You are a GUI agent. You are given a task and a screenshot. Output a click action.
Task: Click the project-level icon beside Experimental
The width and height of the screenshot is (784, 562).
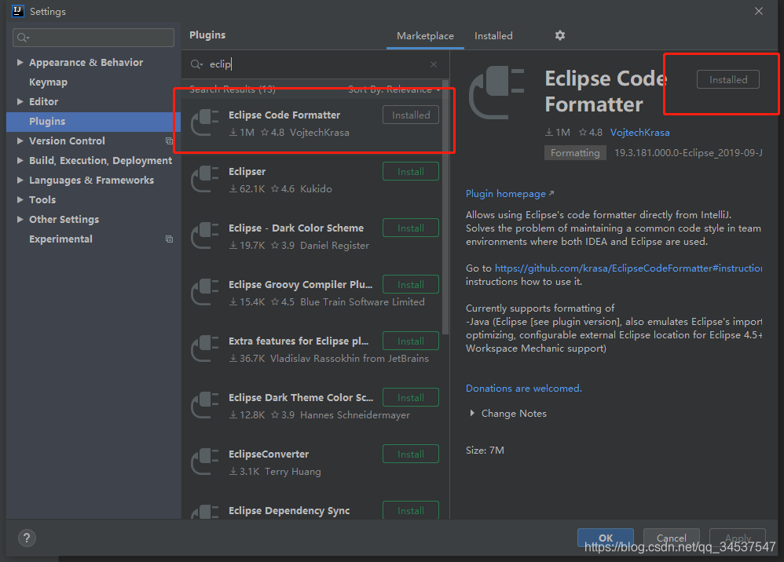169,239
